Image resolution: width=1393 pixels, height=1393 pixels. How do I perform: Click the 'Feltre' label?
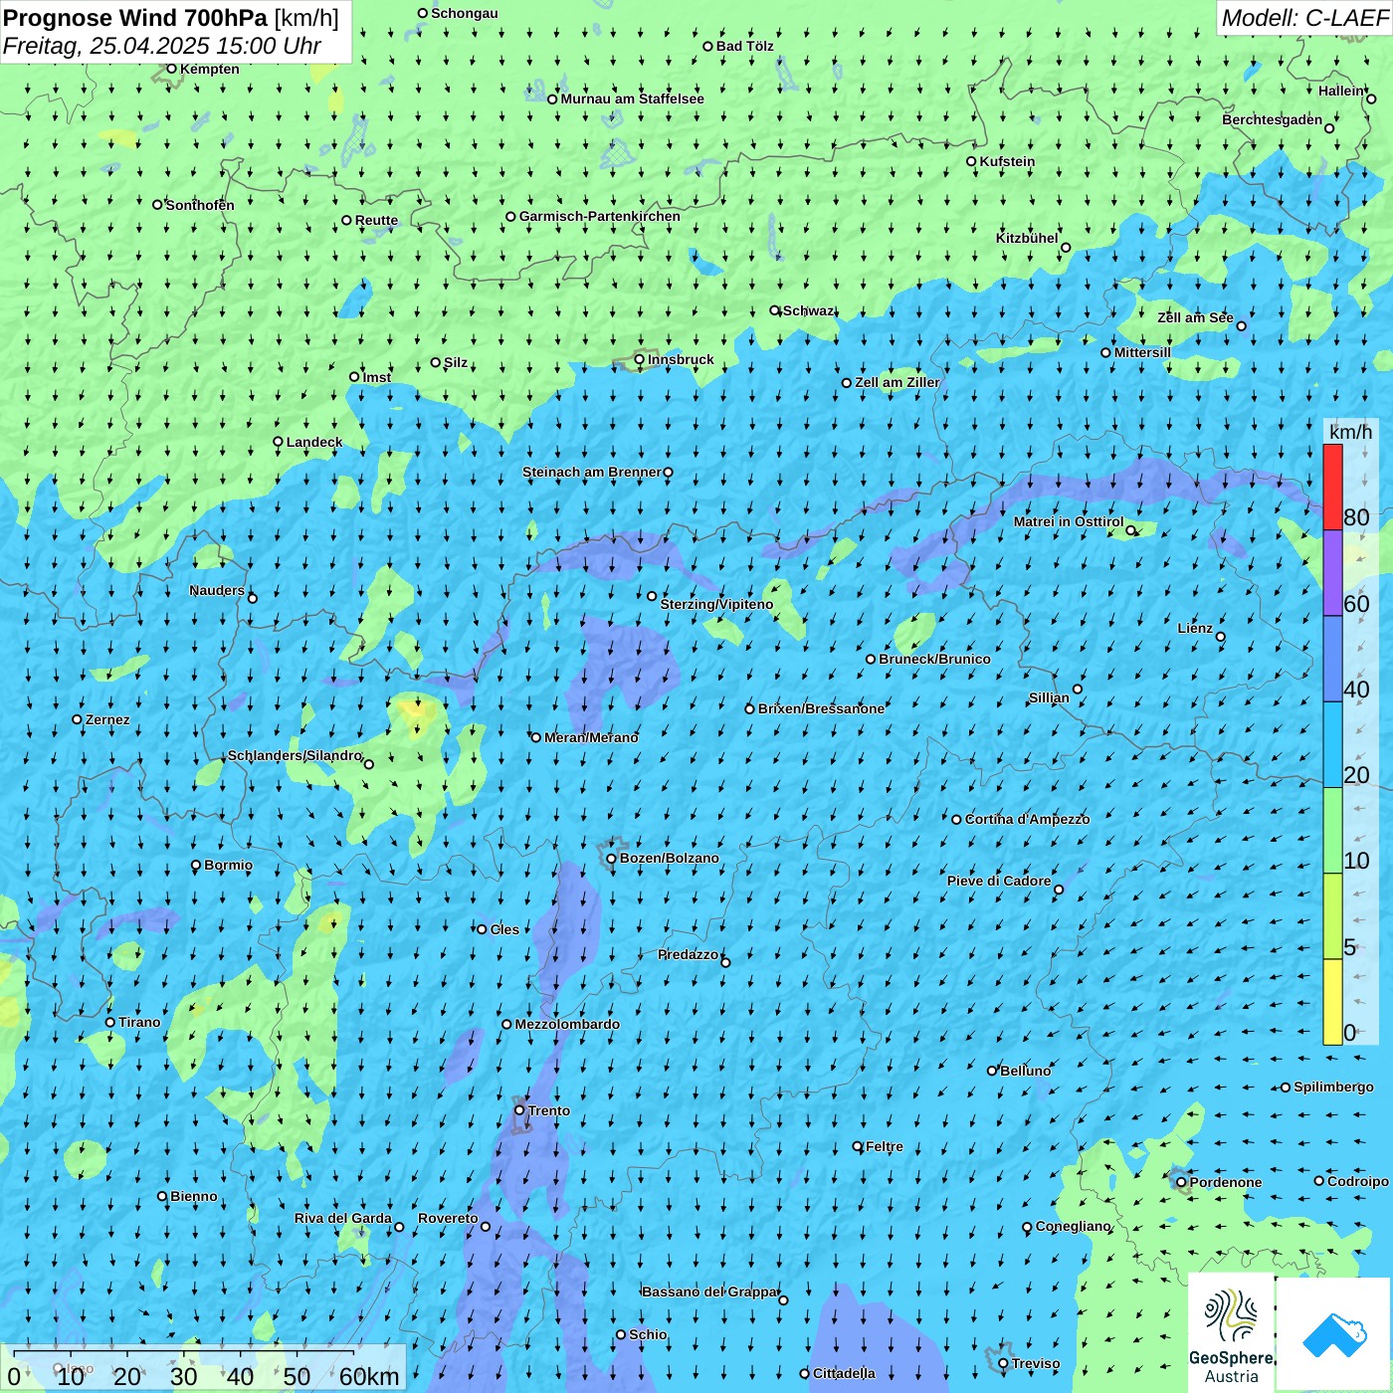[x=885, y=1146]
